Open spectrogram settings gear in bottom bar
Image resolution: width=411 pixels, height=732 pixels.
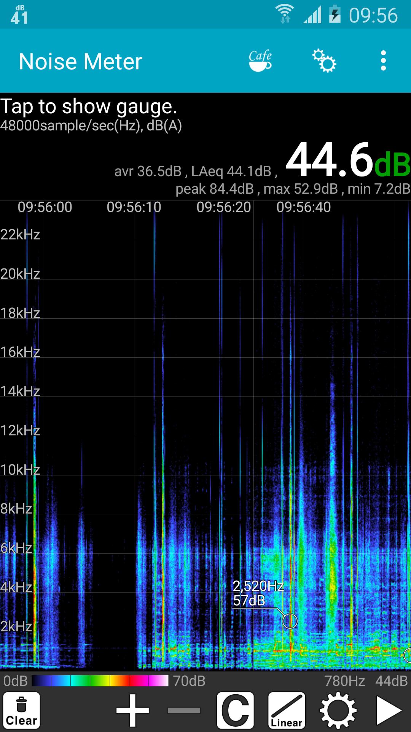click(338, 710)
